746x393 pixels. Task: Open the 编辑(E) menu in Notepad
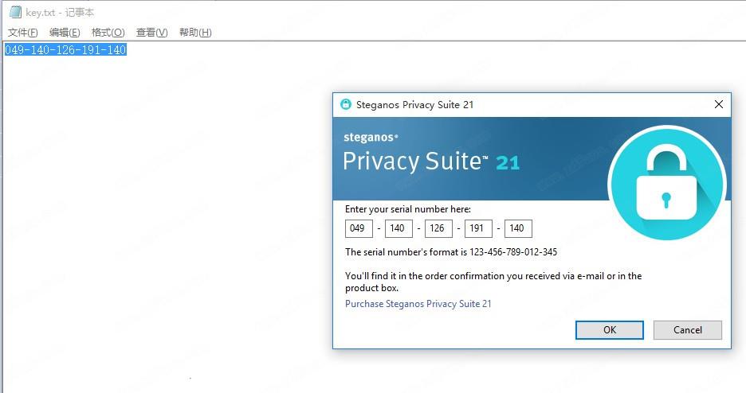coord(65,33)
